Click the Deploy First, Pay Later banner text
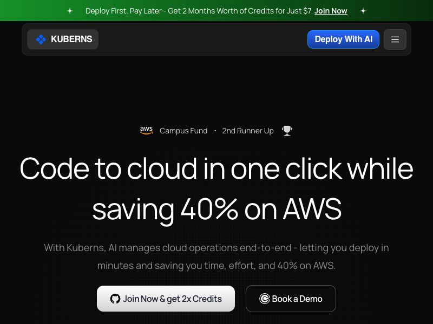The height and width of the screenshot is (324, 433). tap(199, 11)
